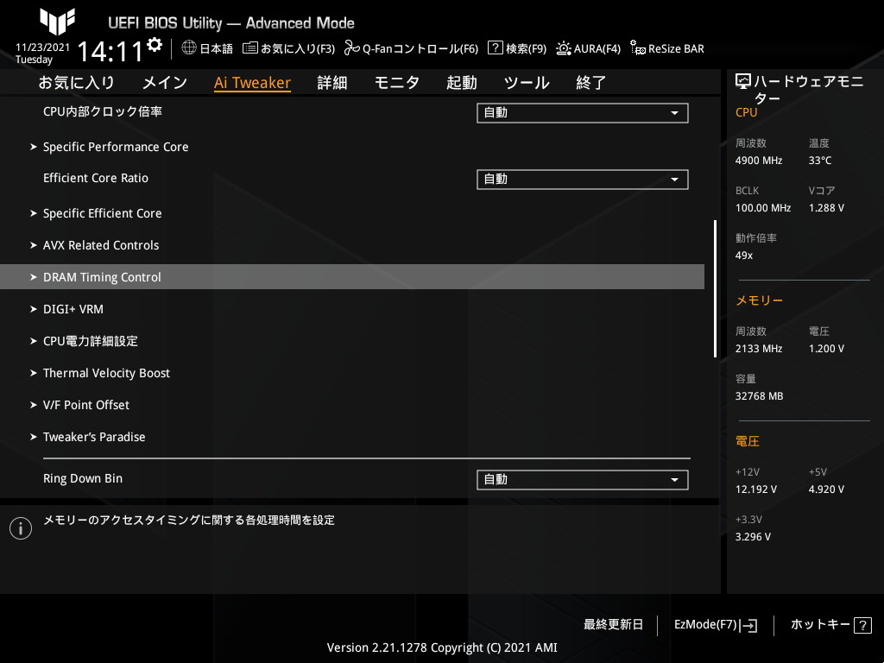This screenshot has height=663, width=884.
Task: Click the Q-Fan control fan icon
Action: tap(352, 48)
